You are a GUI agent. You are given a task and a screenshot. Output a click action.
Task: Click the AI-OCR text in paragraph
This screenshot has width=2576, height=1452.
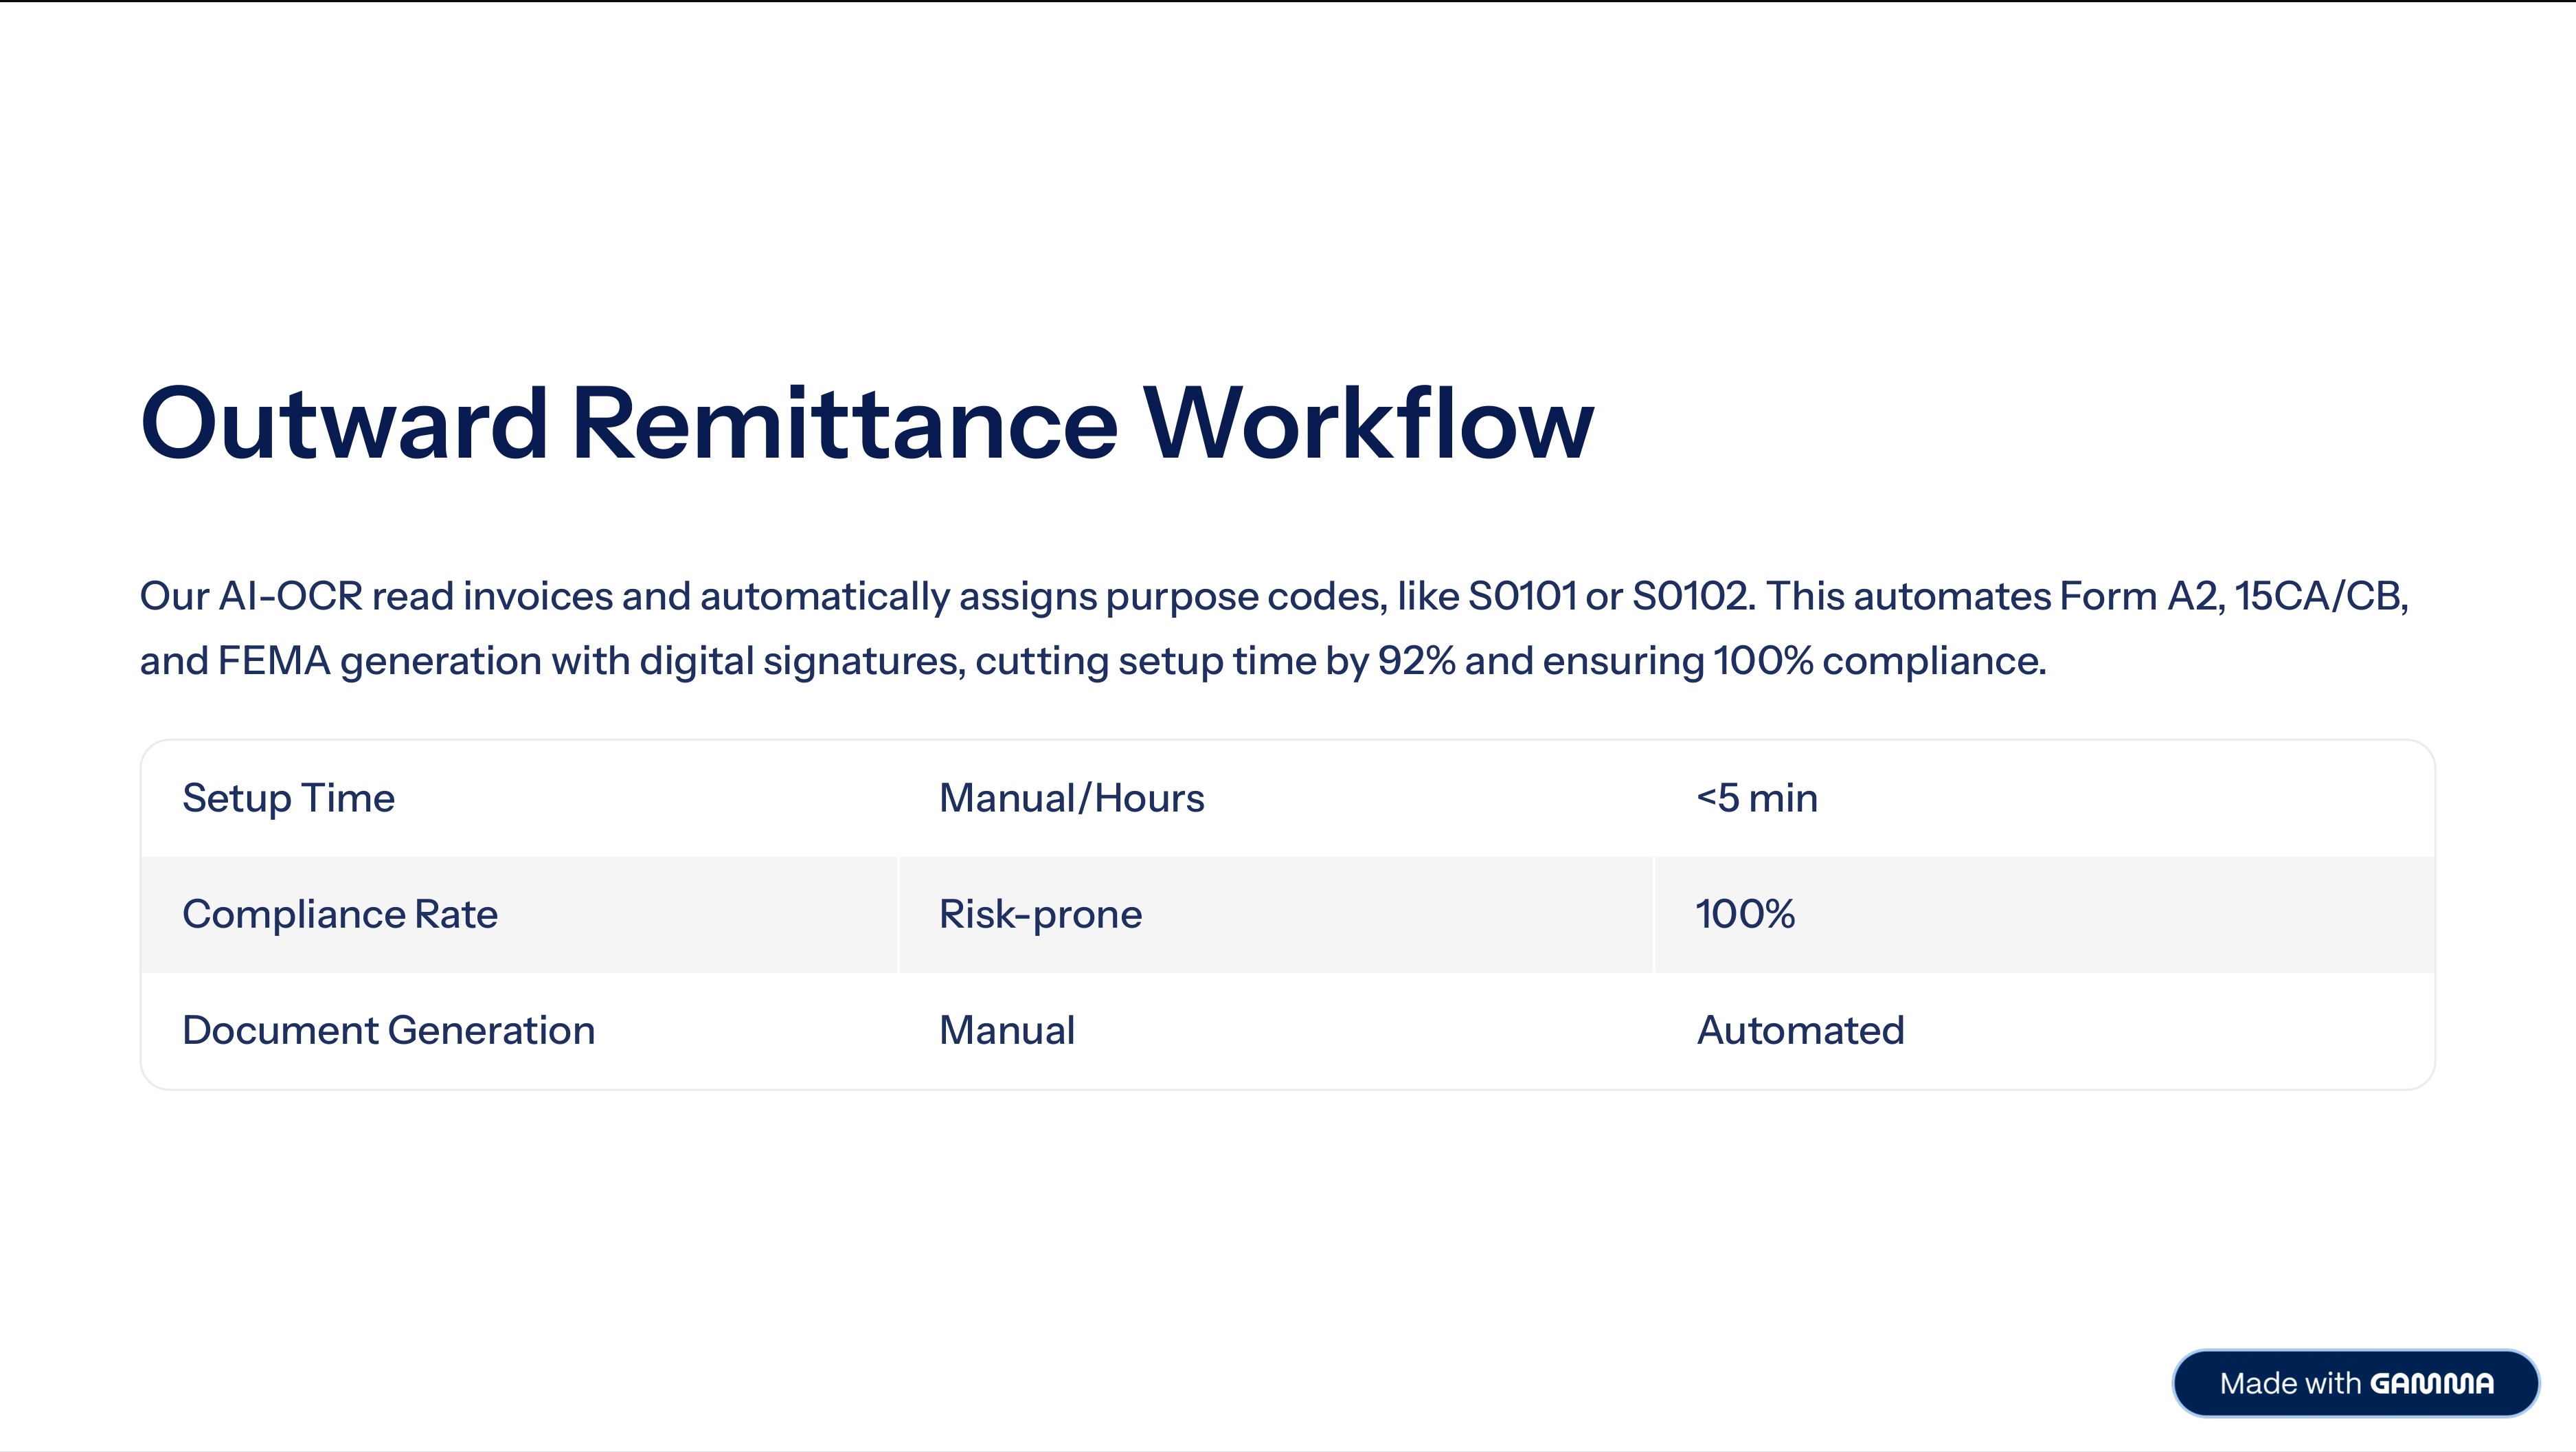click(290, 596)
